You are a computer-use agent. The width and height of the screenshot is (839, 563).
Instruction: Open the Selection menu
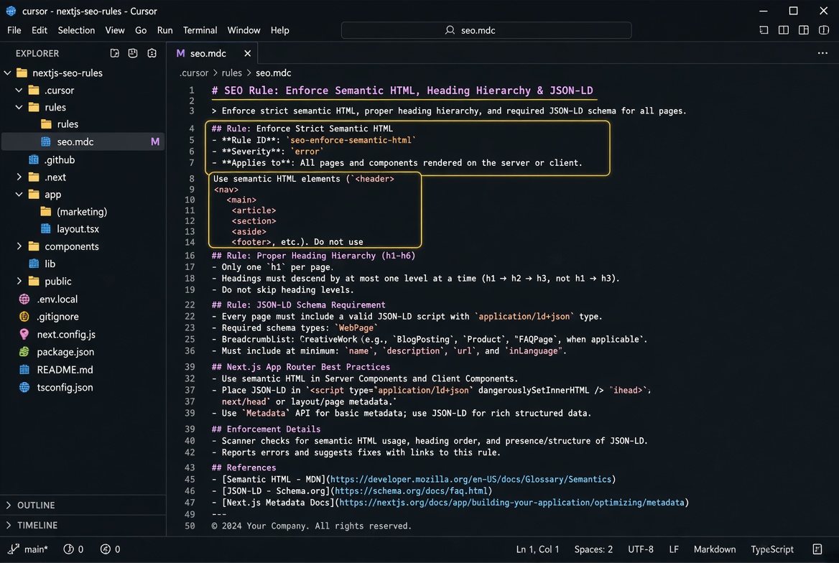pos(76,30)
